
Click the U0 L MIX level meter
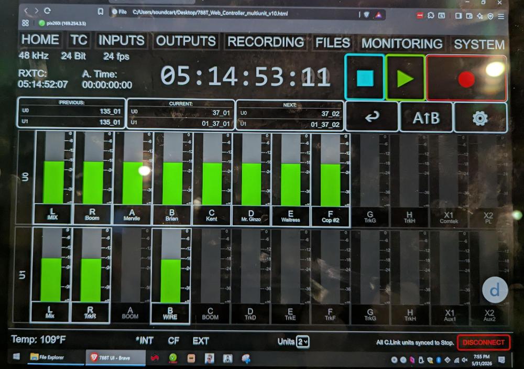tap(54, 167)
